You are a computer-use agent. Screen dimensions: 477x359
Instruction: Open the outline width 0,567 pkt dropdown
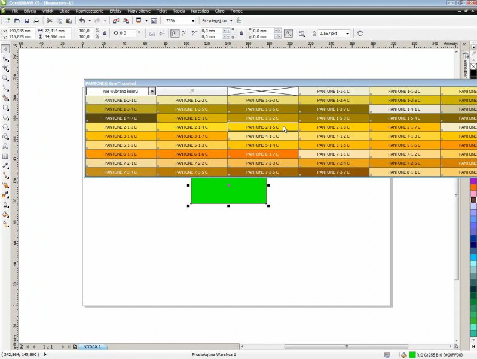pyautogui.click(x=348, y=33)
